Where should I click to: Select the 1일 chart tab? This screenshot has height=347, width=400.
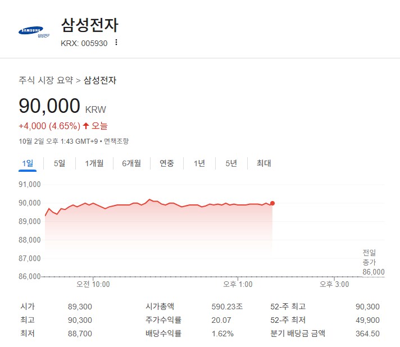(x=28, y=163)
